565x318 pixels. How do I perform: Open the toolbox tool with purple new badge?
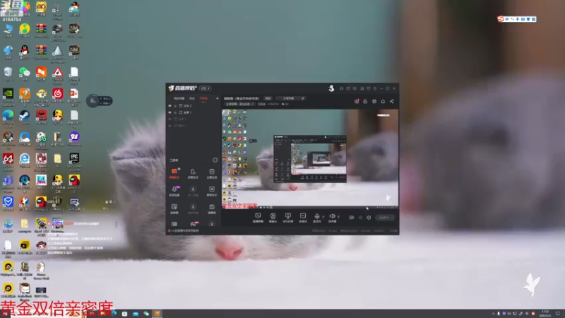174,191
